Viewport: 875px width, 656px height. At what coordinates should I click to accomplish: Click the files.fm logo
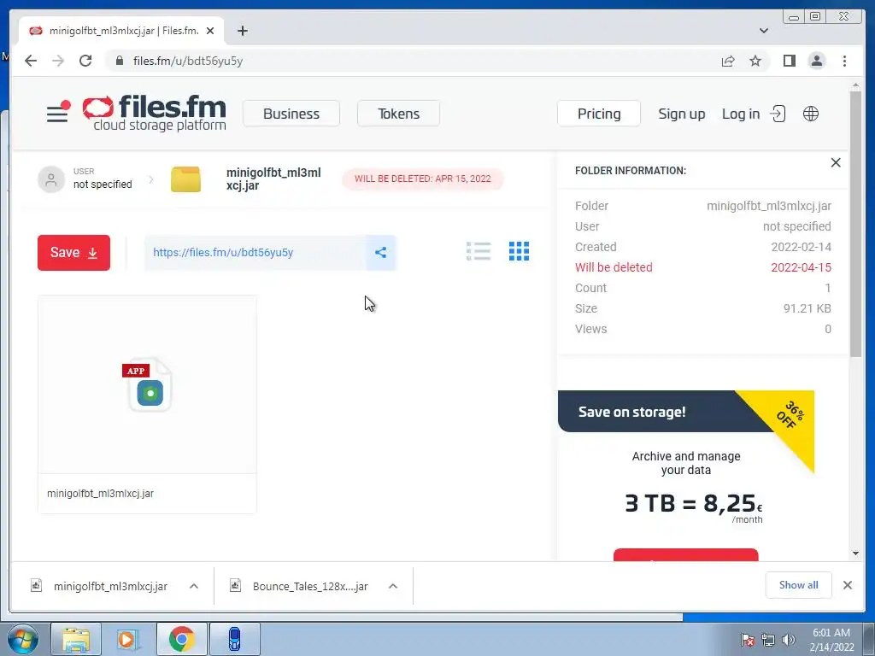point(155,114)
